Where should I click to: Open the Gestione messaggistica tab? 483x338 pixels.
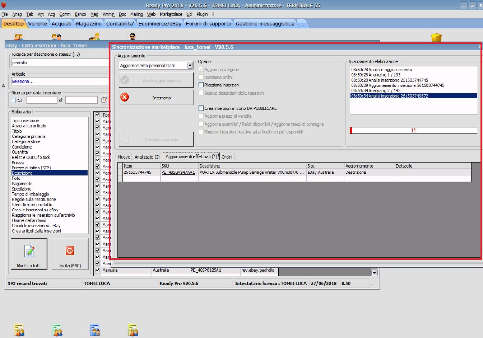(x=265, y=24)
